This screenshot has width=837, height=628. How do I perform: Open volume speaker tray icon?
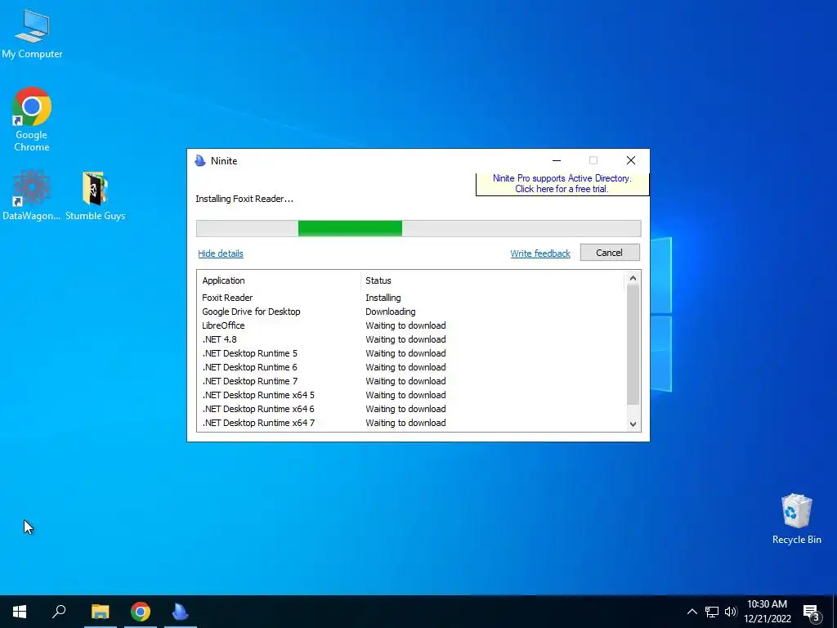click(731, 612)
